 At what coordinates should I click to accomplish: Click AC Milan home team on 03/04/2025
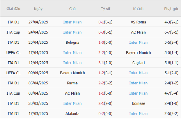click(x=72, y=93)
